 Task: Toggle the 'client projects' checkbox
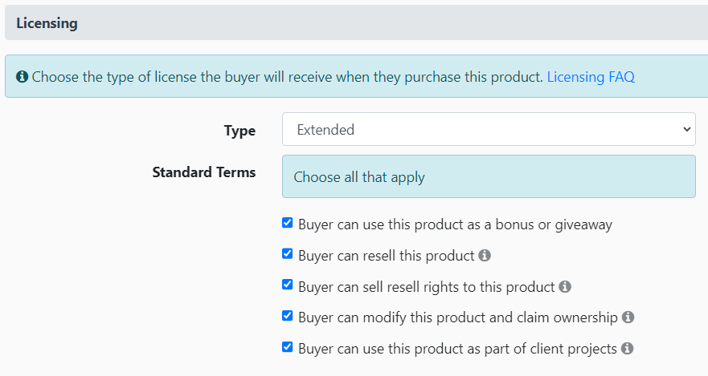pos(288,347)
